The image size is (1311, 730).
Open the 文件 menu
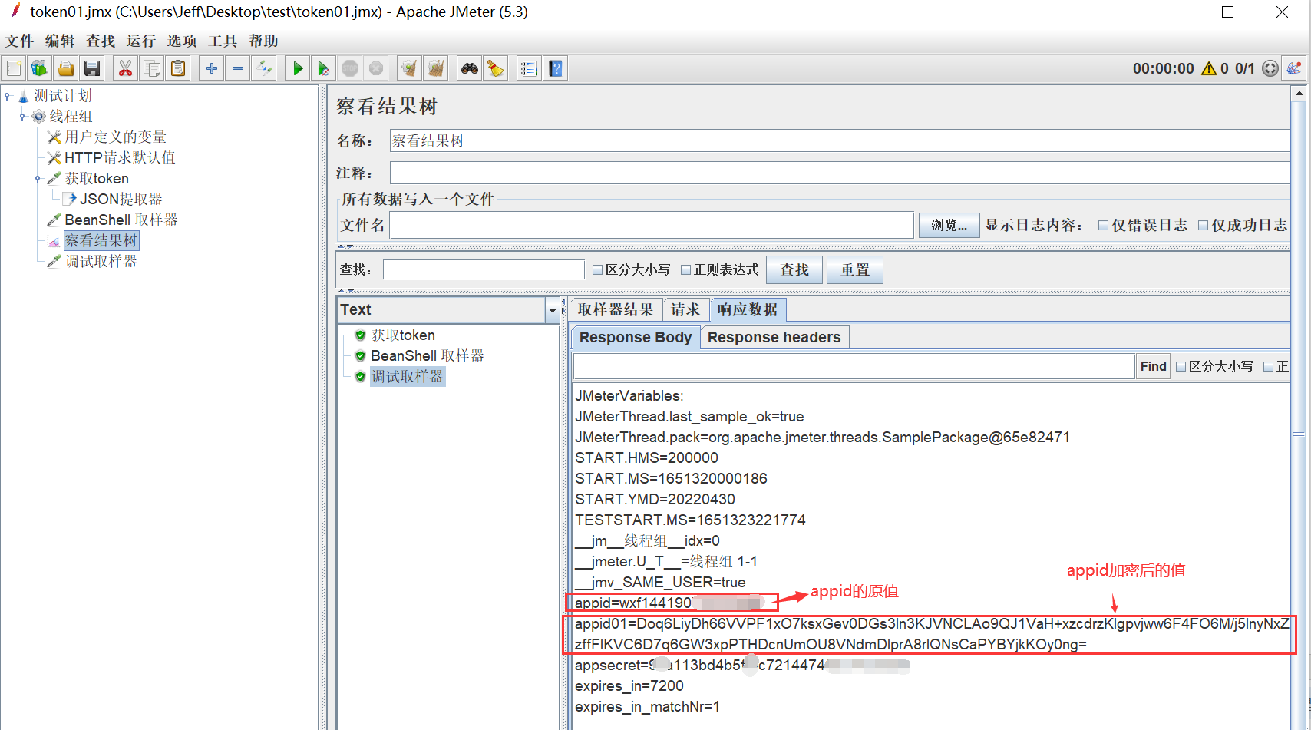point(20,41)
